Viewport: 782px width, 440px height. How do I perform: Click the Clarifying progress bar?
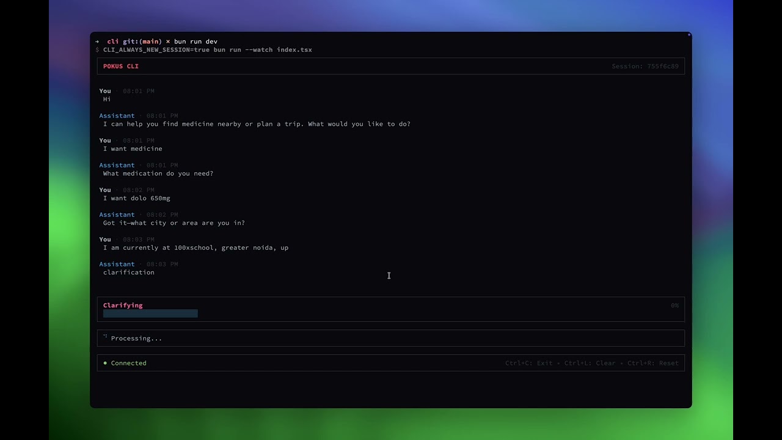tap(150, 313)
